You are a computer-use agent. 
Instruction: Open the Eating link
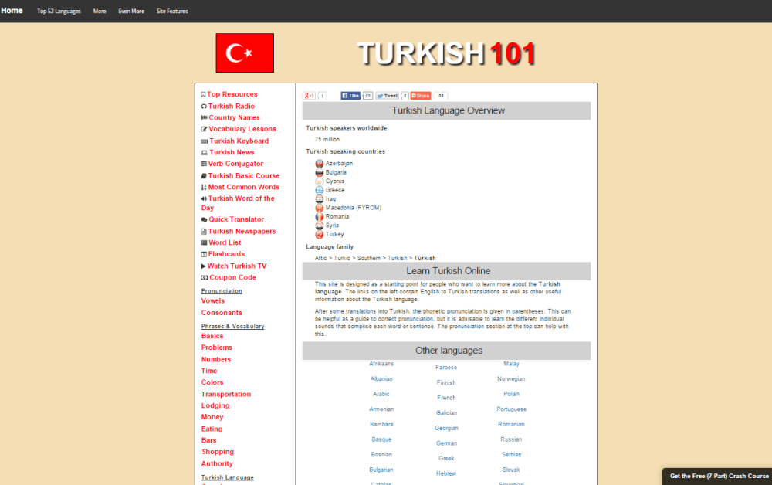point(212,429)
